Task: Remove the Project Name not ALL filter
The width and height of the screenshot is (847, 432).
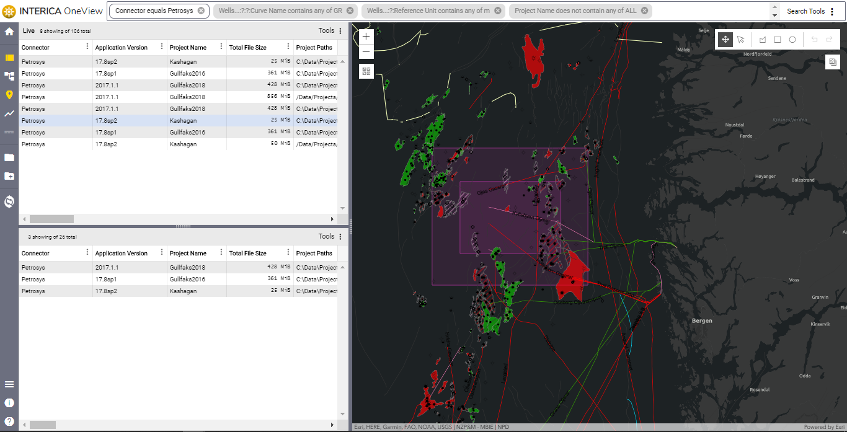Action: click(x=645, y=11)
